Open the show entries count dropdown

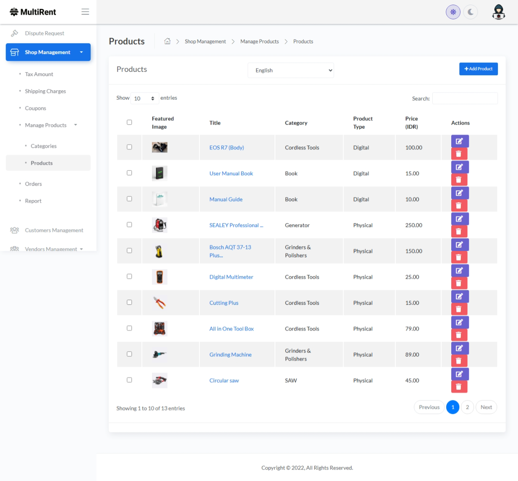click(x=144, y=98)
